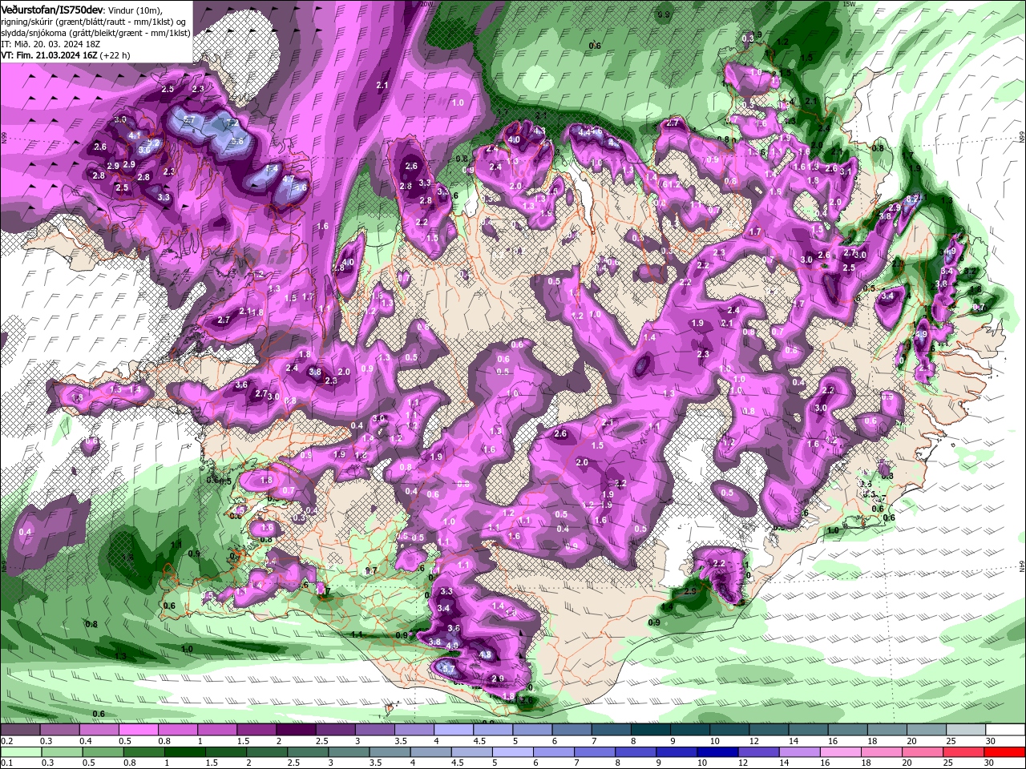The height and width of the screenshot is (769, 1026).
Task: Choose the medium green rain swatch labeled 0.5
Action: point(102,753)
